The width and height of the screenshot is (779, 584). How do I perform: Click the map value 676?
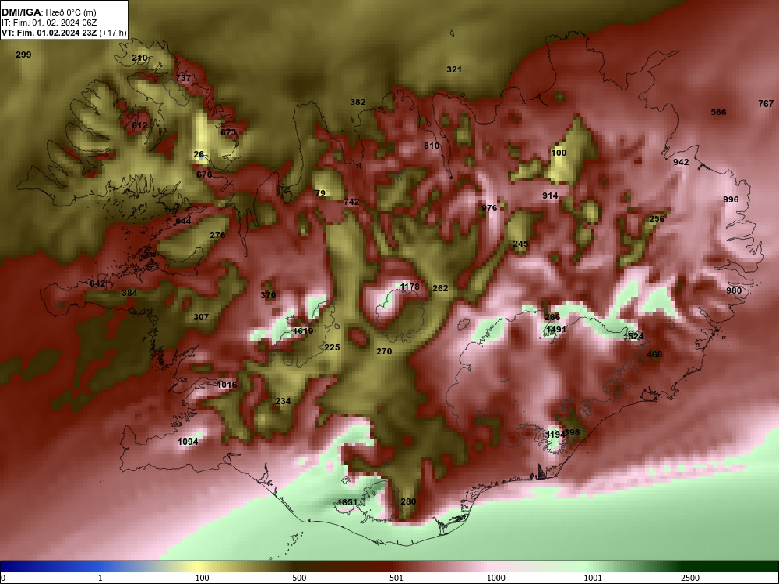(204, 174)
